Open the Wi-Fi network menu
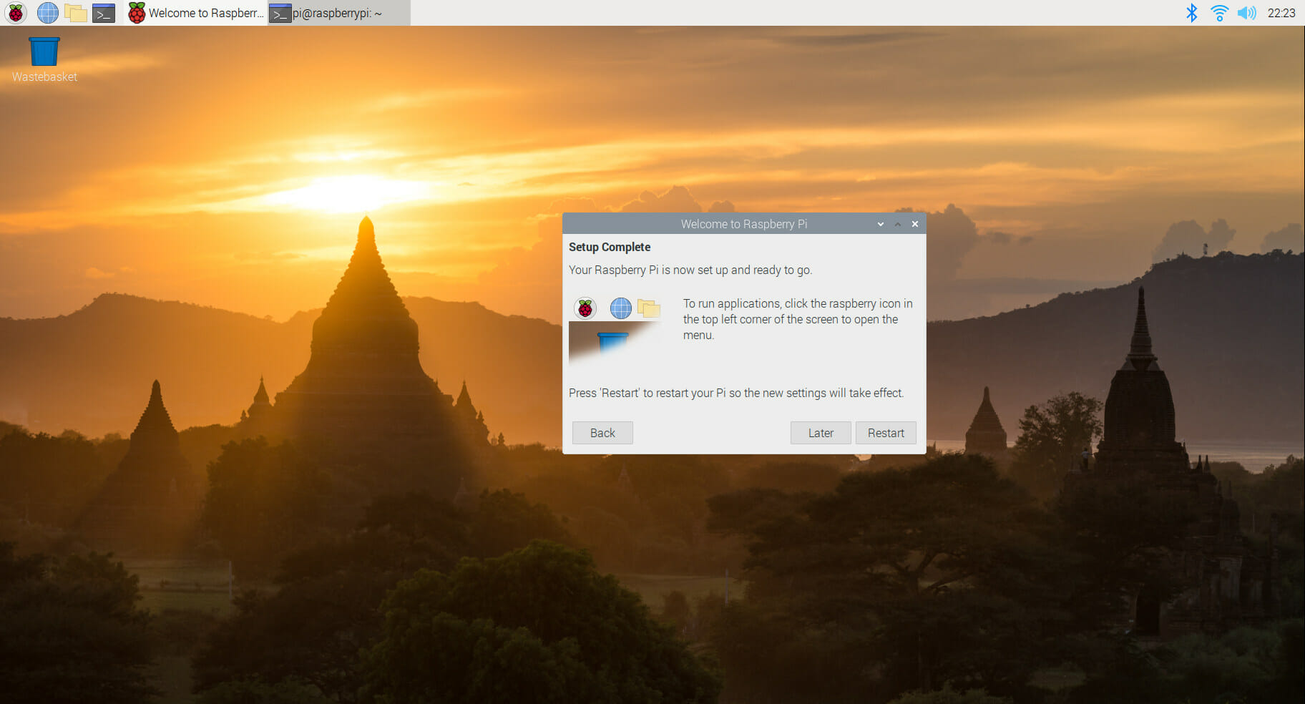1305x704 pixels. (x=1219, y=13)
